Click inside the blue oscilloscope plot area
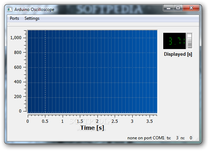 pyautogui.click(x=93, y=72)
